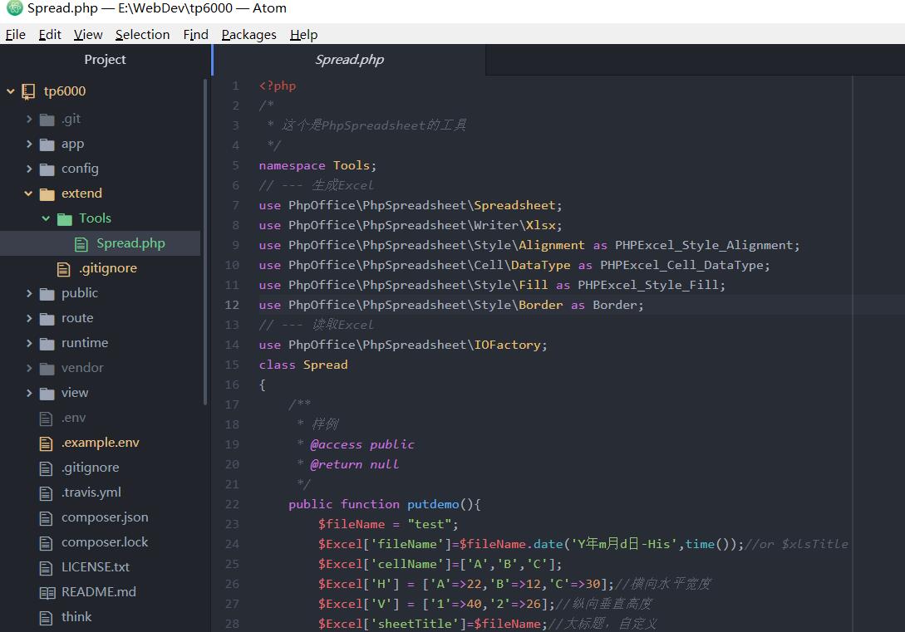This screenshot has height=632, width=905.
Task: Click the folder icon of the public directory
Action: point(47,292)
